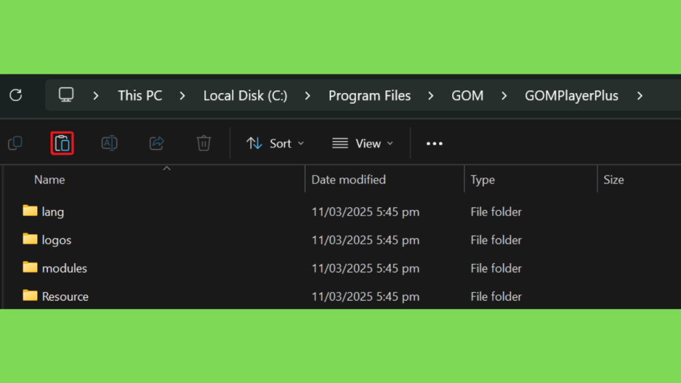This screenshot has width=681, height=383.
Task: Click the Share icon in the toolbar
Action: coord(157,143)
